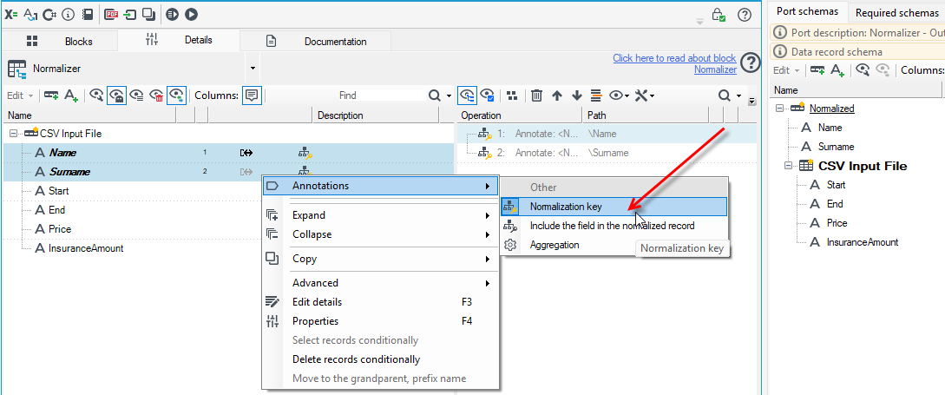The width and height of the screenshot is (945, 395).
Task: Open the Normalizer block selector dropdown
Action: tap(253, 68)
